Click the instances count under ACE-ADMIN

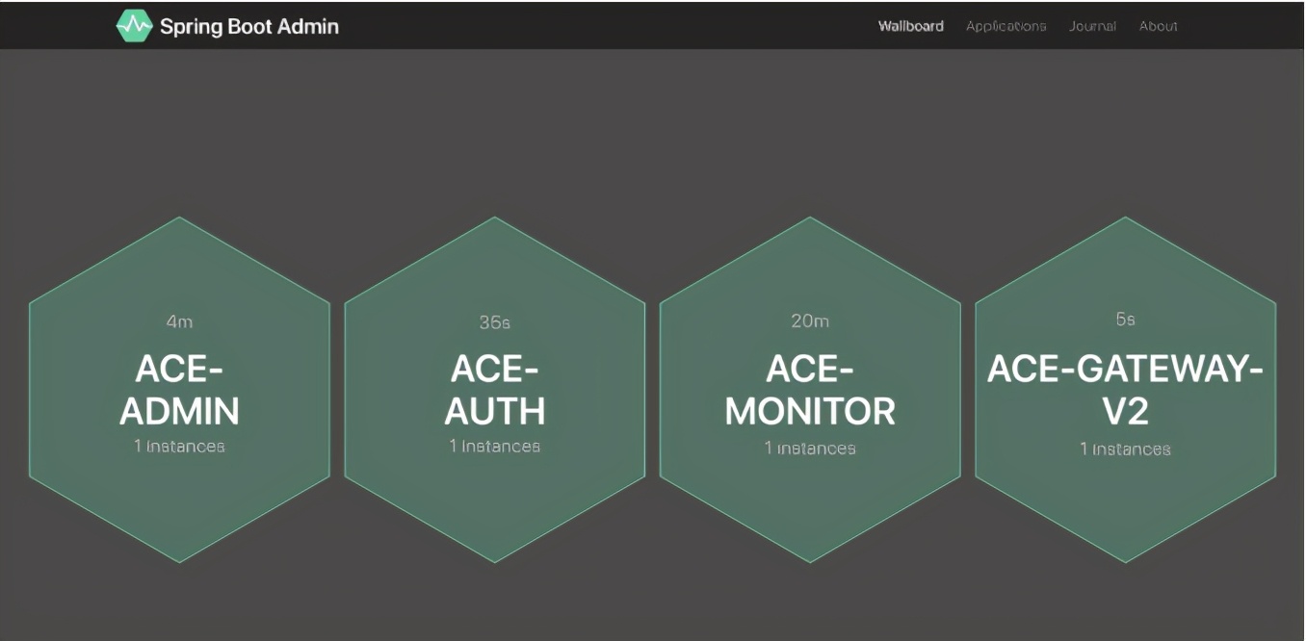179,447
